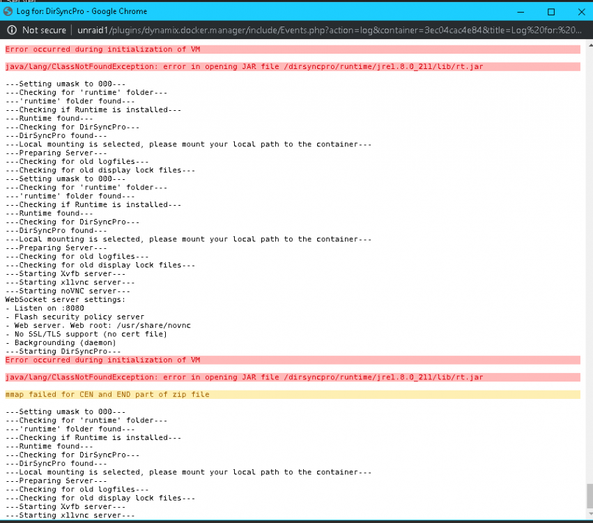The width and height of the screenshot is (593, 523).
Task: Click 'WebSocket server settings:' line
Action: (65, 299)
